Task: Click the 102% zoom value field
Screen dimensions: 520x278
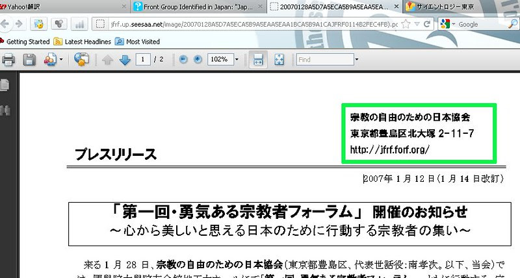Action: click(x=220, y=59)
